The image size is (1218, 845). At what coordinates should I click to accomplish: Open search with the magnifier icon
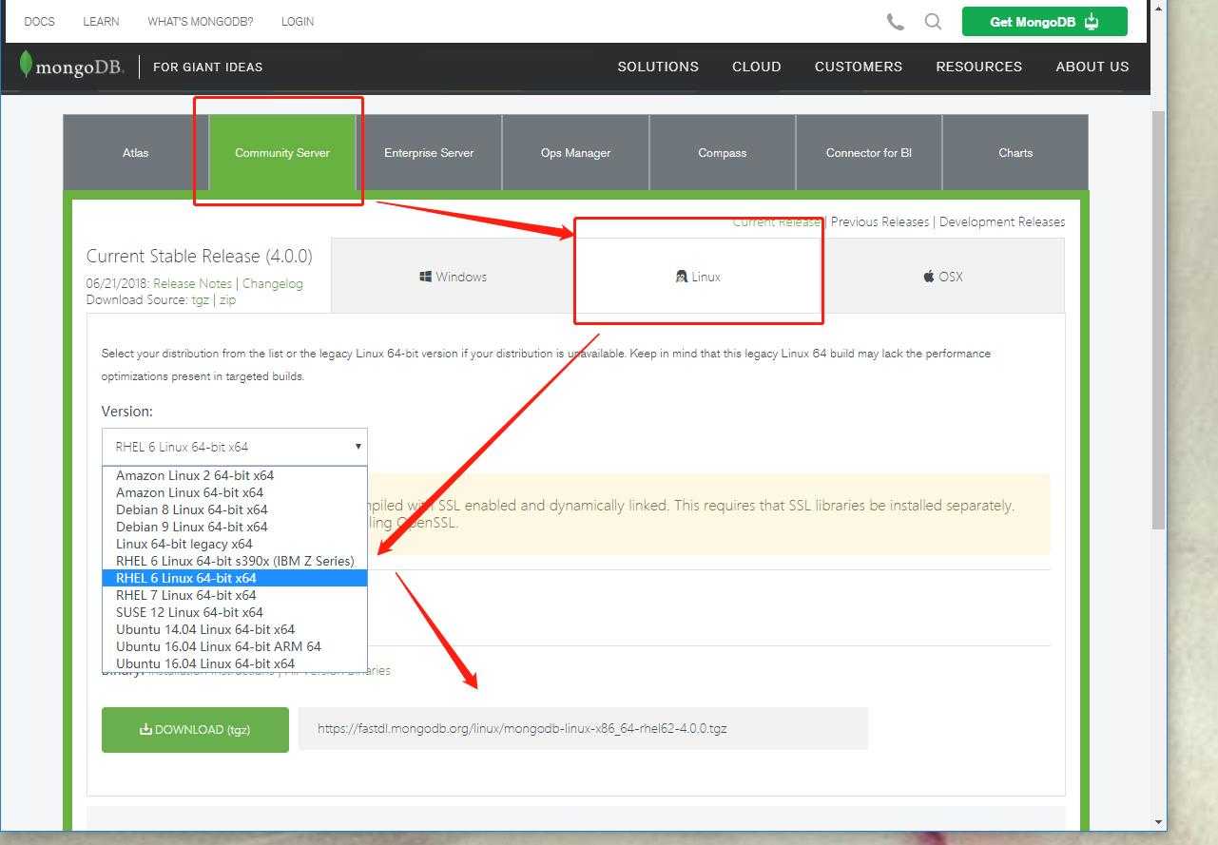tap(933, 21)
